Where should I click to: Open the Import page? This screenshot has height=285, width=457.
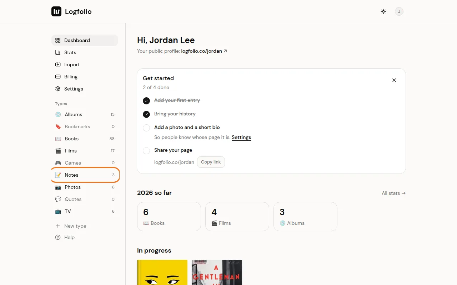[x=85, y=64]
